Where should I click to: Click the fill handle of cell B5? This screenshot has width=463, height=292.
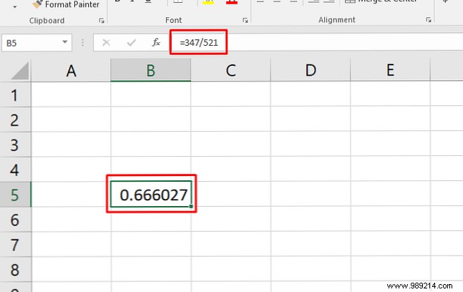click(x=191, y=206)
